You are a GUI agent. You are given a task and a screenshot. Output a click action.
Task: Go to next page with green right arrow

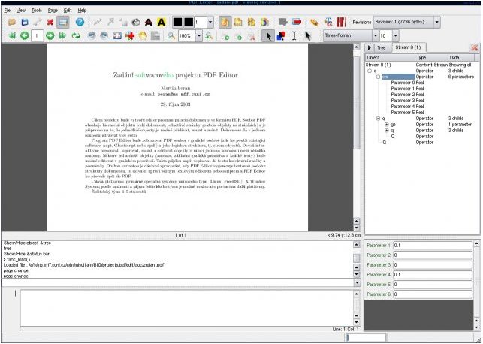(x=50, y=36)
